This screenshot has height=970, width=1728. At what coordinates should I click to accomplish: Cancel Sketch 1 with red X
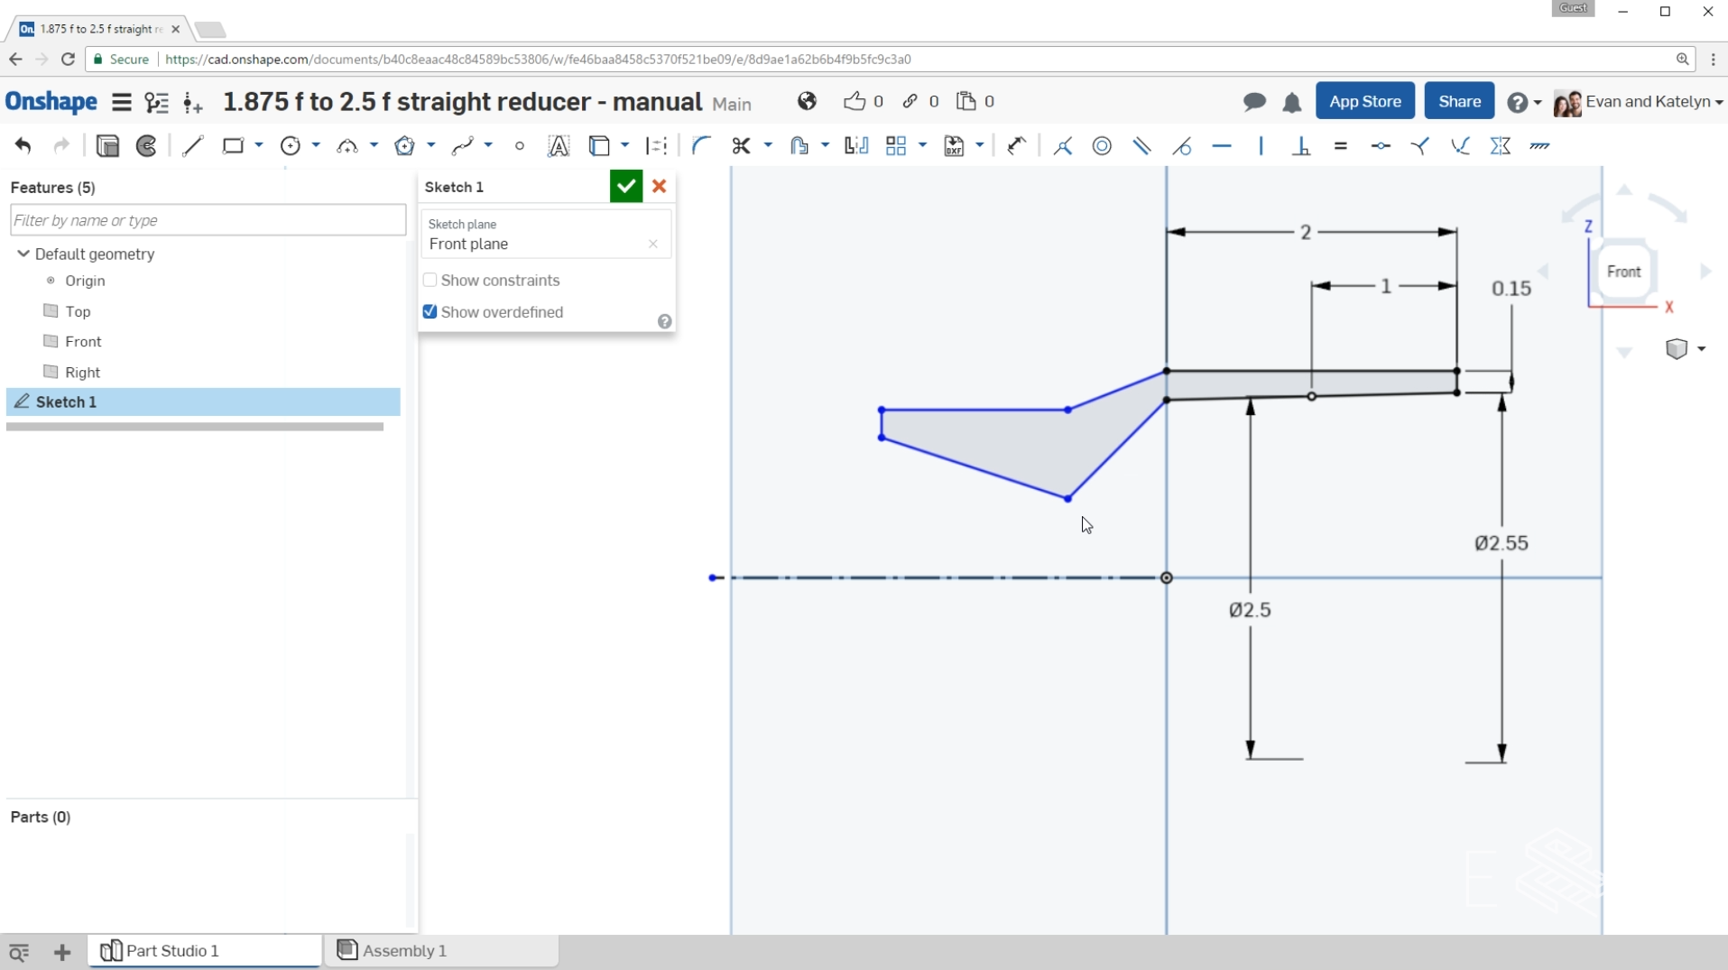pos(660,187)
